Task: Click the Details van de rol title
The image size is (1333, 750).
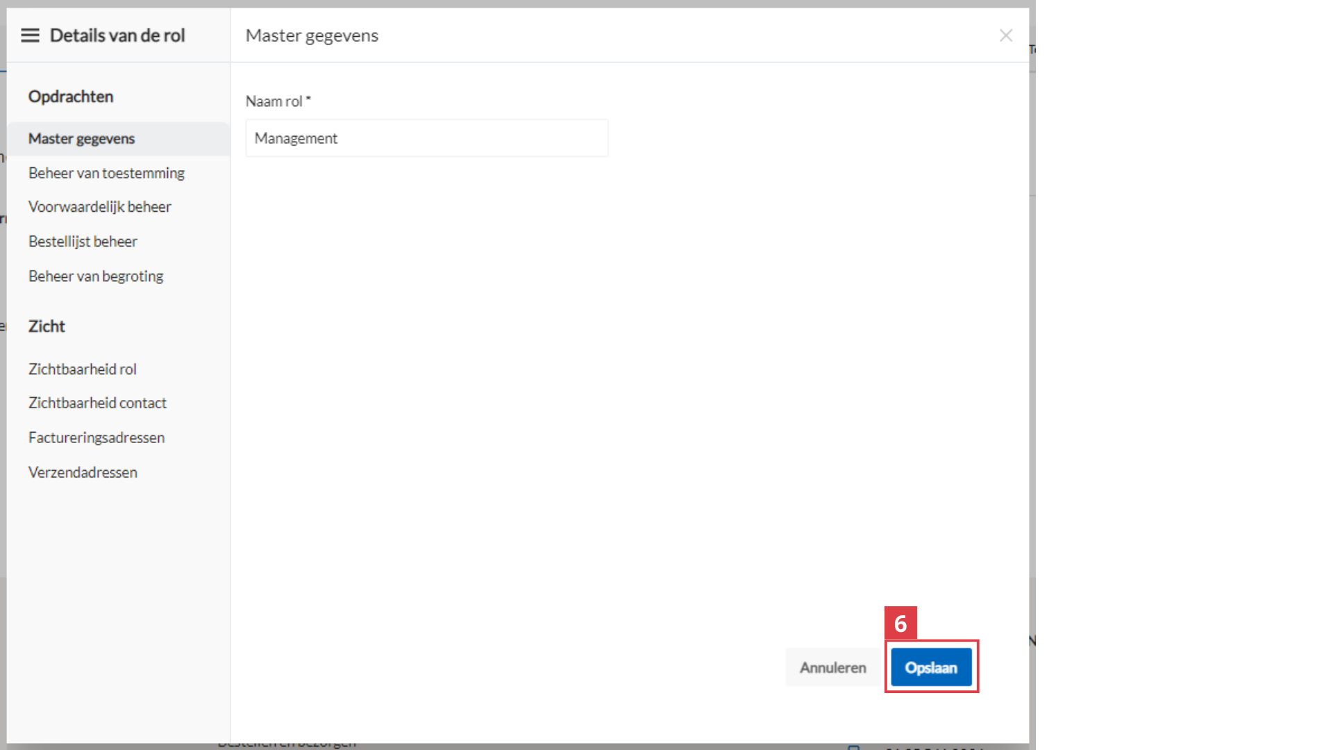Action: click(117, 35)
